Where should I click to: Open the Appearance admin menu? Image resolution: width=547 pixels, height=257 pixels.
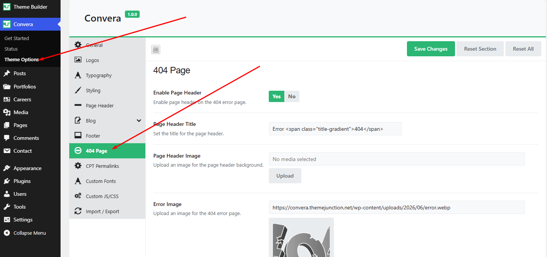coord(30,168)
